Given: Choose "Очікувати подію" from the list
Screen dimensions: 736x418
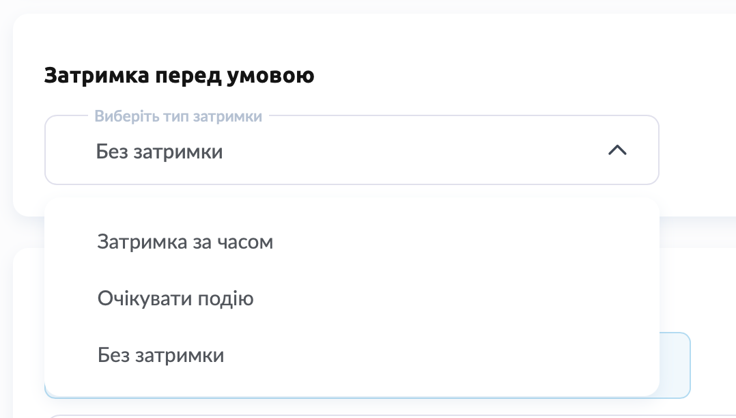Looking at the screenshot, I should pyautogui.click(x=175, y=298).
